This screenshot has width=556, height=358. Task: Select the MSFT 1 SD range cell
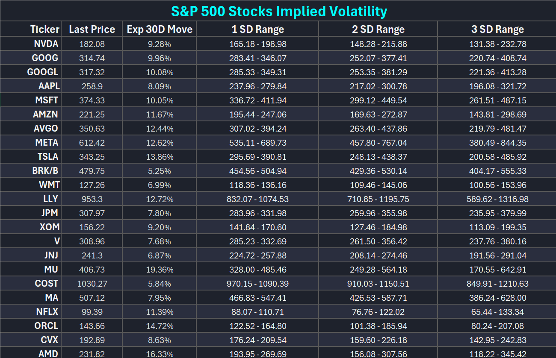click(x=258, y=100)
